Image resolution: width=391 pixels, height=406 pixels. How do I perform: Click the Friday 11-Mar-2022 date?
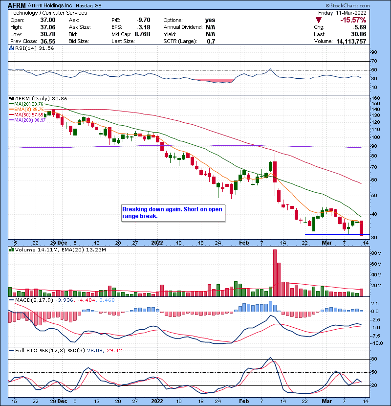pyautogui.click(x=342, y=13)
